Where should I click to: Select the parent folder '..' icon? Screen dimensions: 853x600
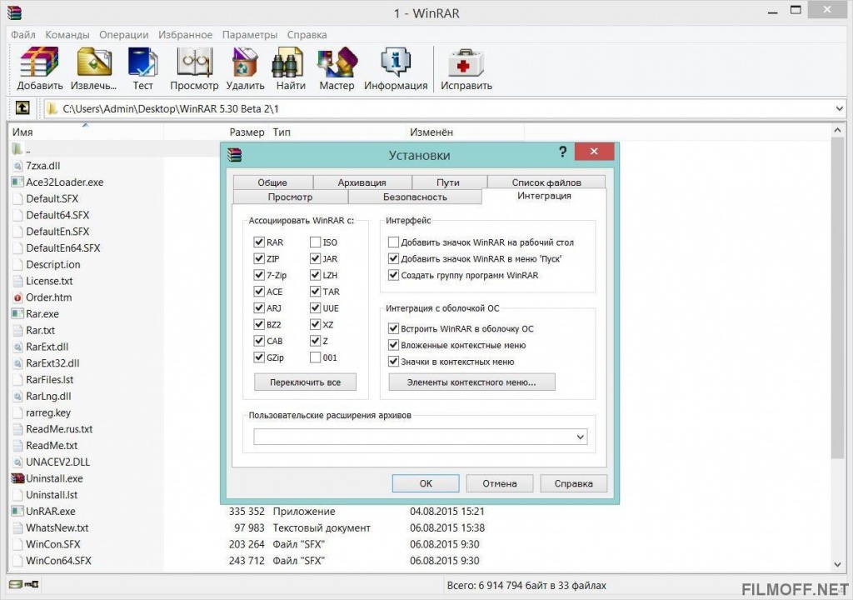click(17, 148)
